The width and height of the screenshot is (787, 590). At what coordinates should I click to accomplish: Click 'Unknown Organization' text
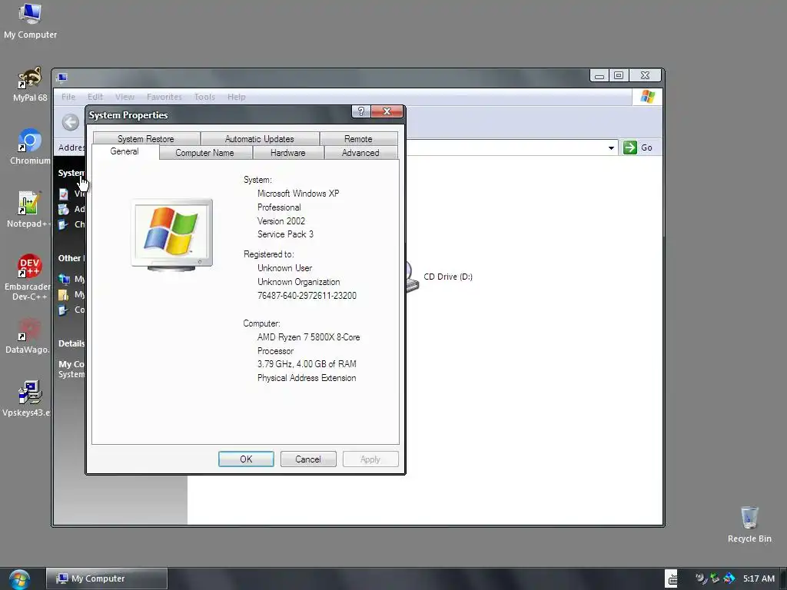tap(299, 282)
